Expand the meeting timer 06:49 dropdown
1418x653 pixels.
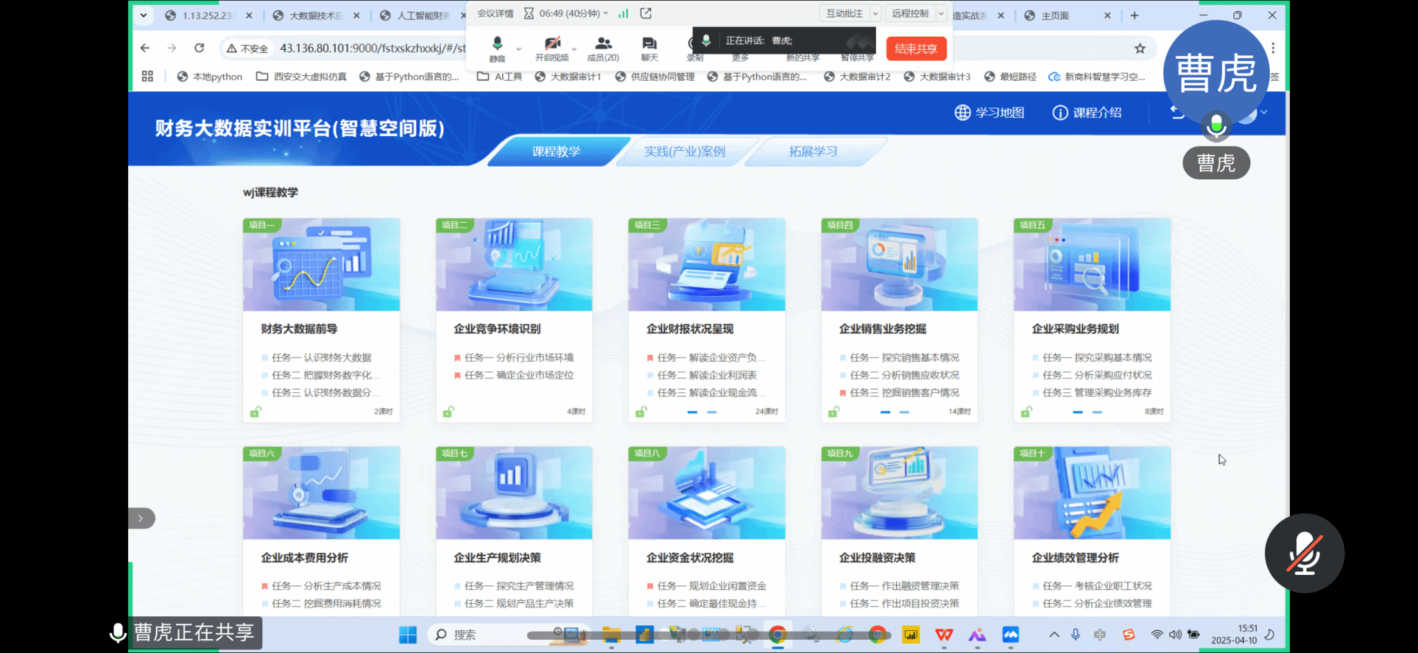[x=606, y=13]
